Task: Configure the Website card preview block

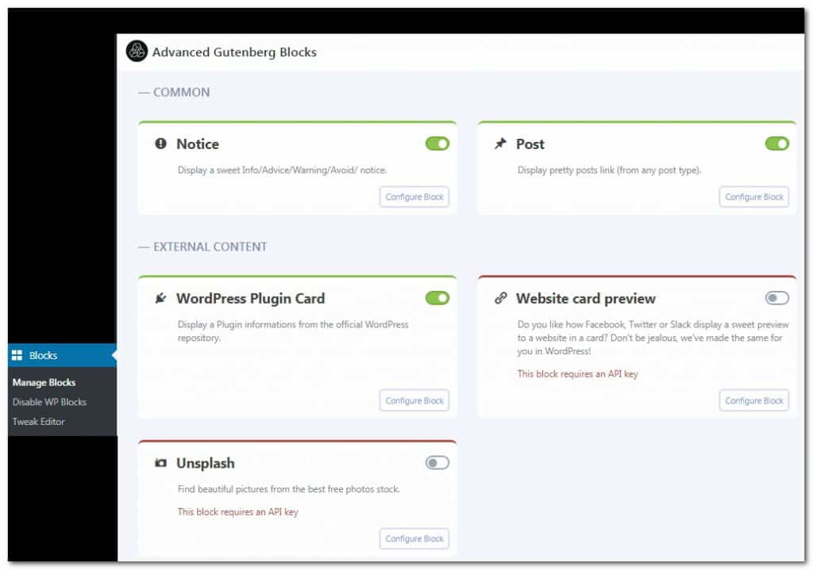Action: click(754, 400)
